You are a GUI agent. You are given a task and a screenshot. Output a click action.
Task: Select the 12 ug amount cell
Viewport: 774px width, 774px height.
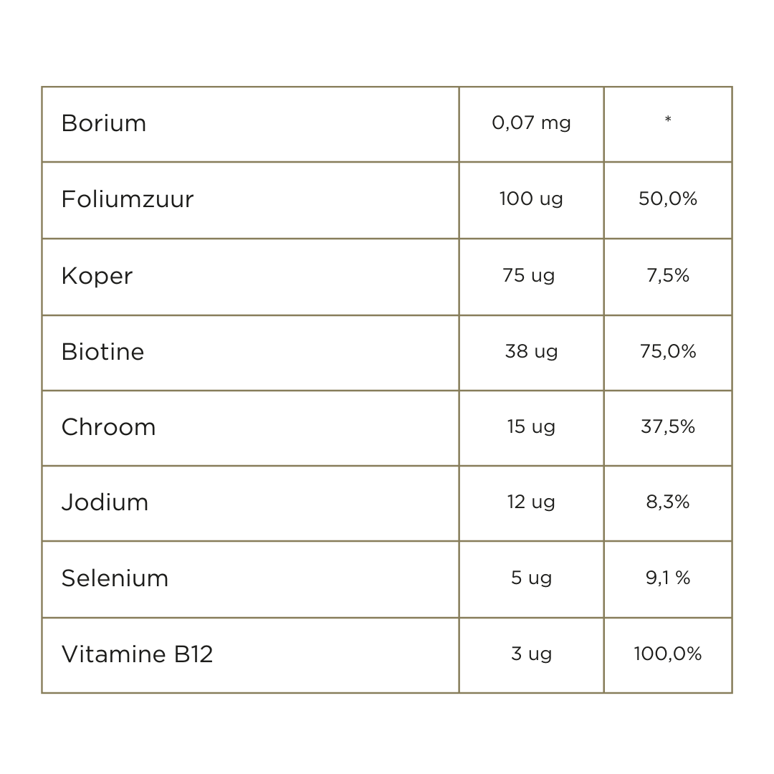pyautogui.click(x=531, y=502)
